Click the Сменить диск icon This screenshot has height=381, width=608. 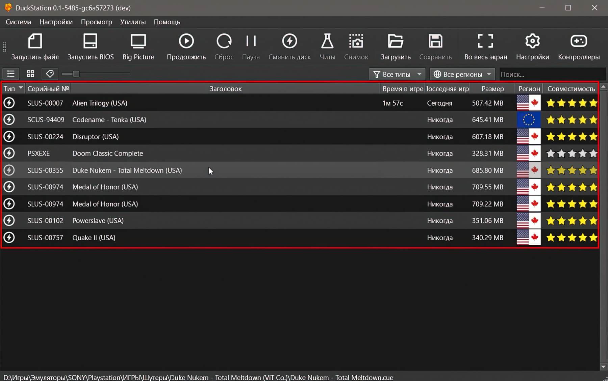tap(289, 41)
